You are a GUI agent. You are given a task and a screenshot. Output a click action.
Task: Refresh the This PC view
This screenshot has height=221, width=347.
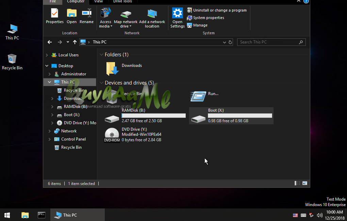point(230,42)
